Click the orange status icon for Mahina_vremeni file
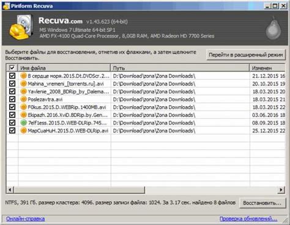Screen dimensions: 290x225 coord(23,84)
